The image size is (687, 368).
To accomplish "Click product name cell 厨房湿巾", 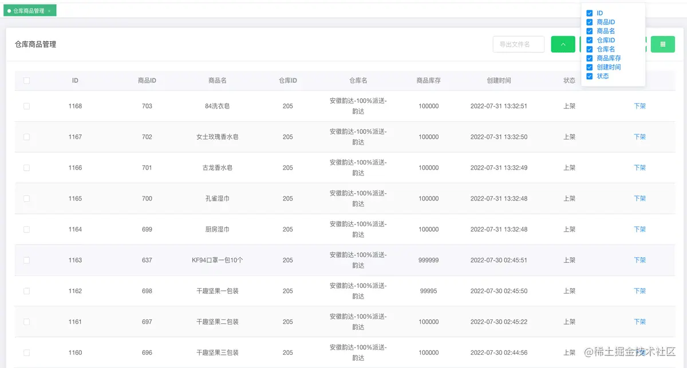I will coord(218,230).
